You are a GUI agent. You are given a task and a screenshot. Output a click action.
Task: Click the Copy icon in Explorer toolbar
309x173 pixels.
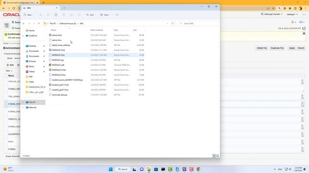[48, 15]
